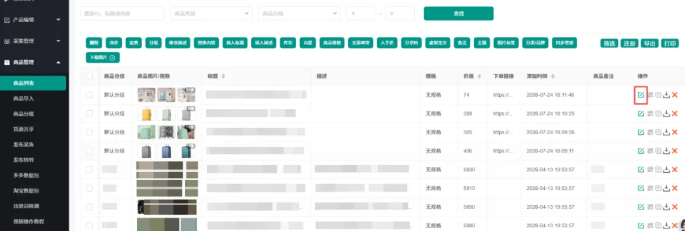Image resolution: width=685 pixels, height=231 pixels.
Task: Show QR code for the product priced 5850
Action: (650, 206)
